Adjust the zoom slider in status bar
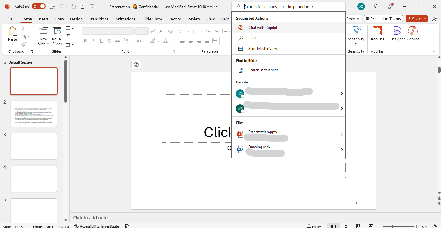Image resolution: width=441 pixels, height=228 pixels. 392,226
